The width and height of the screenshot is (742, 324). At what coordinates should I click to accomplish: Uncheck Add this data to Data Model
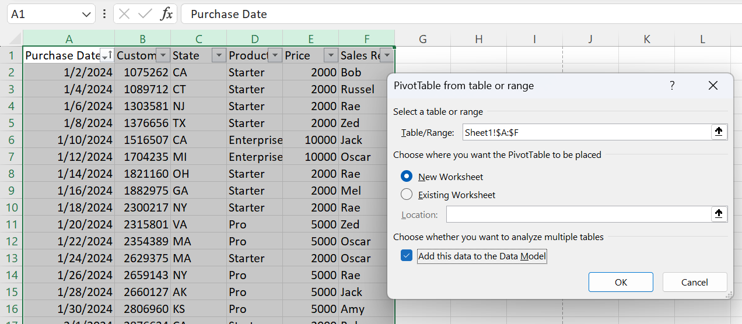407,256
